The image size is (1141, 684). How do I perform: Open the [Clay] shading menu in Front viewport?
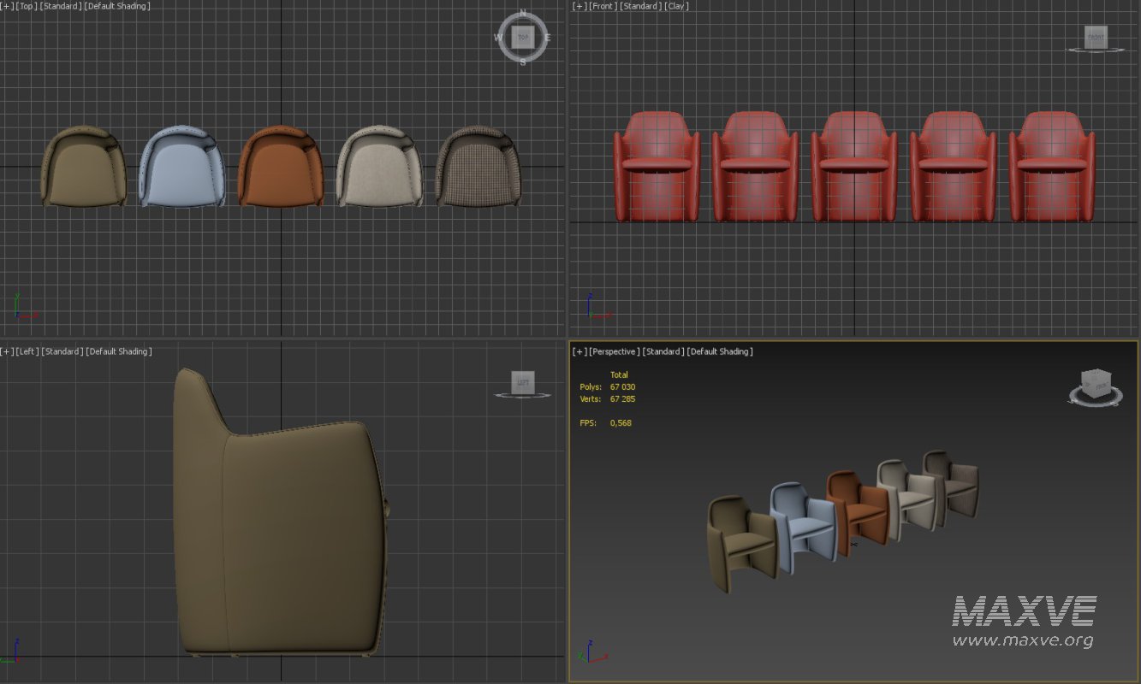pos(676,6)
